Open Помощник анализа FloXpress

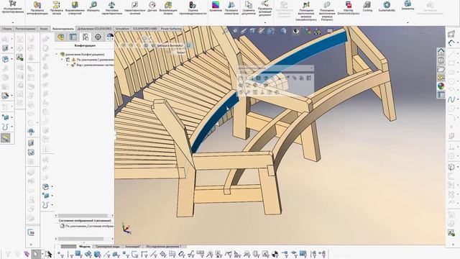[x=327, y=12]
